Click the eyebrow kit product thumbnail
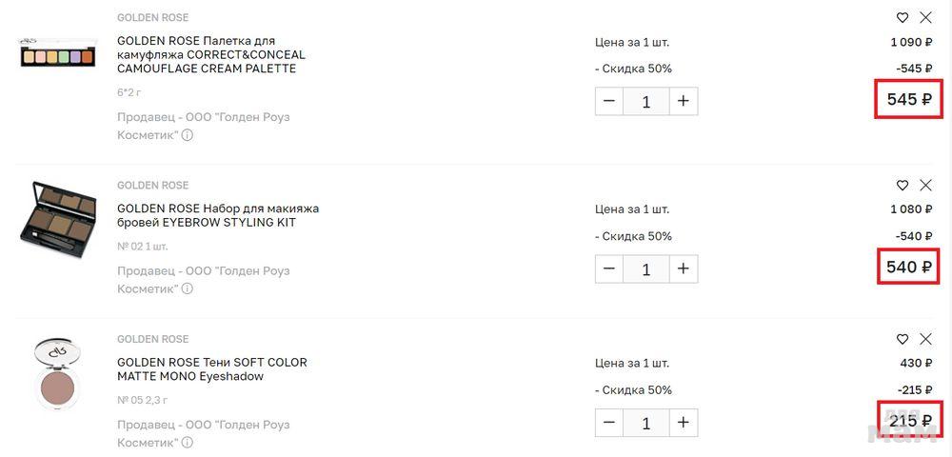 (x=58, y=223)
